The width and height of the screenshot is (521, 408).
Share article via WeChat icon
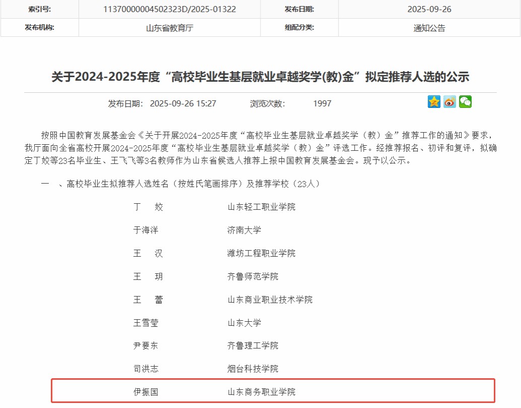click(465, 102)
